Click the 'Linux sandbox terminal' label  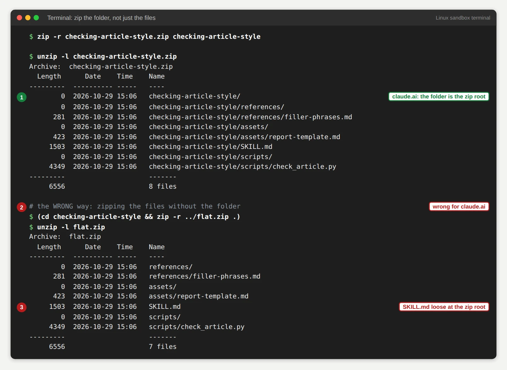point(463,18)
